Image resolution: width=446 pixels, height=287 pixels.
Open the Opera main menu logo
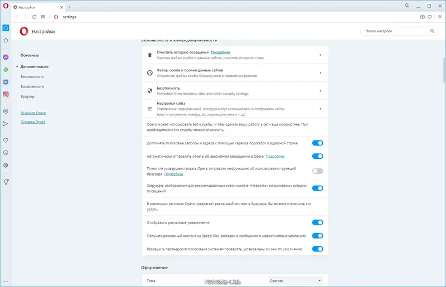point(6,6)
